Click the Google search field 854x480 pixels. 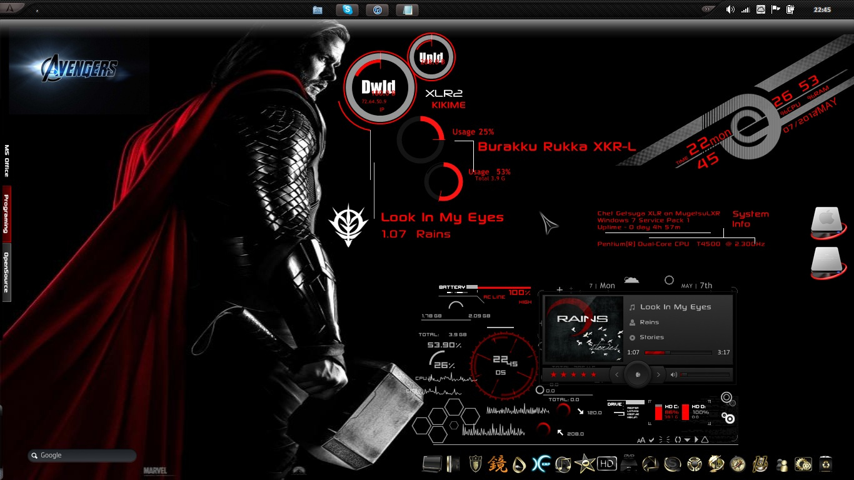click(84, 456)
